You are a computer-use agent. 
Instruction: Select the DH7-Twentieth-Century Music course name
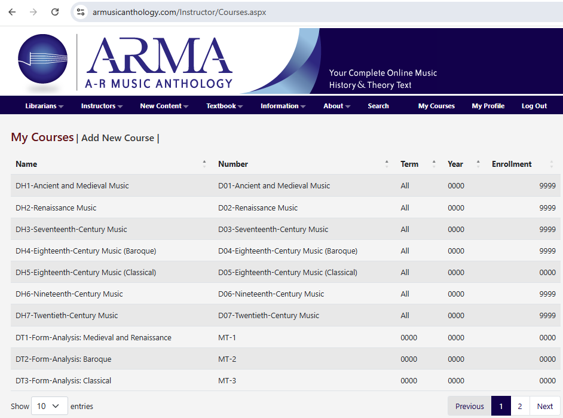66,316
